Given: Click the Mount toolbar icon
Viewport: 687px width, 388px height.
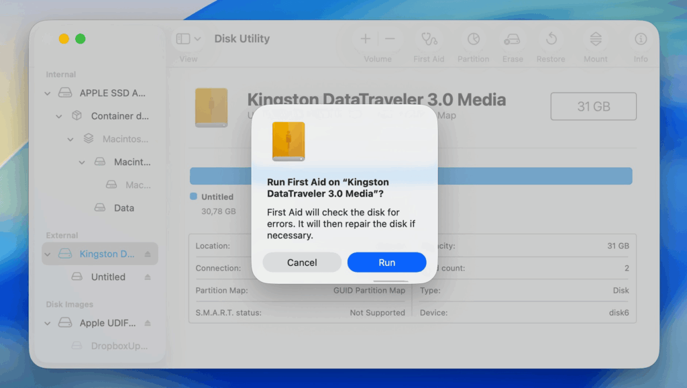Looking at the screenshot, I should point(596,39).
